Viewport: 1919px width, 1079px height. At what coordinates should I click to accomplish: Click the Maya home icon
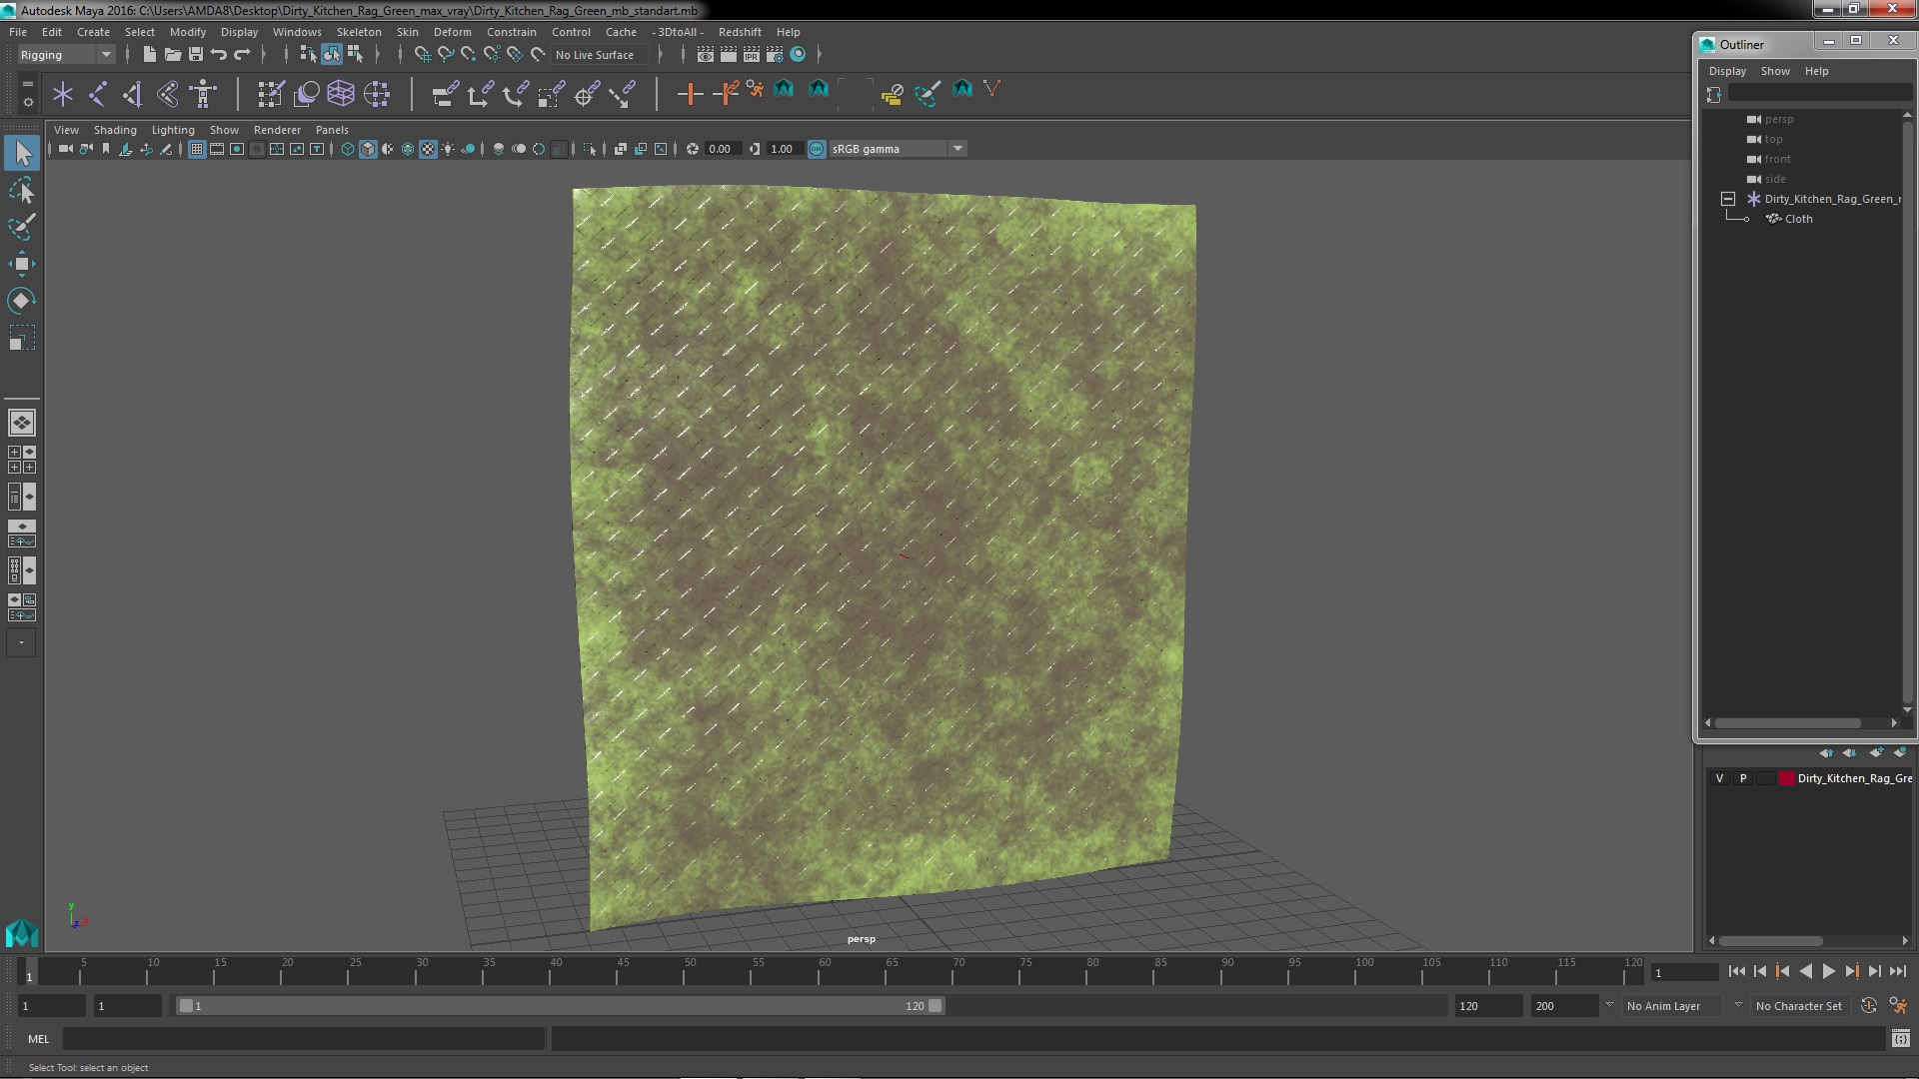(22, 933)
